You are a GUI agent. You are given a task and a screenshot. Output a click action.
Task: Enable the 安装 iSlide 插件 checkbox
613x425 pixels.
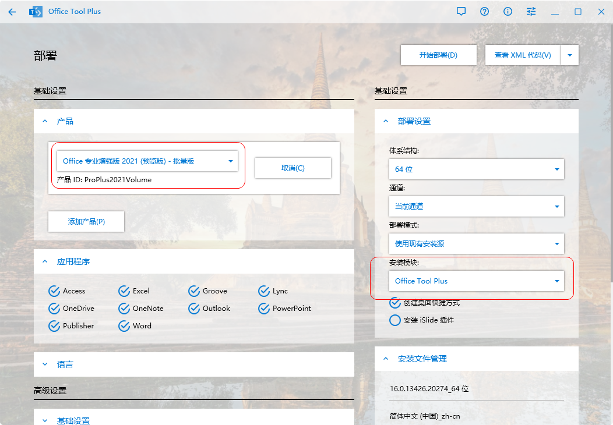coord(395,320)
